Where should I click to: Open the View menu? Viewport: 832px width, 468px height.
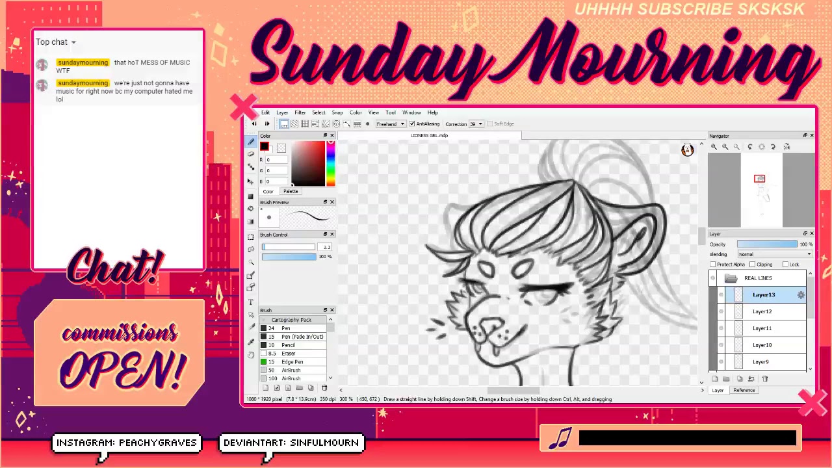click(374, 112)
